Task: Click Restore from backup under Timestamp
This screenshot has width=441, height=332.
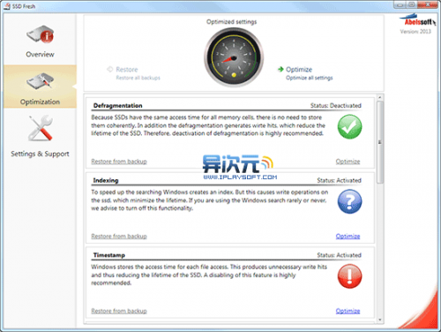Action: (x=119, y=311)
